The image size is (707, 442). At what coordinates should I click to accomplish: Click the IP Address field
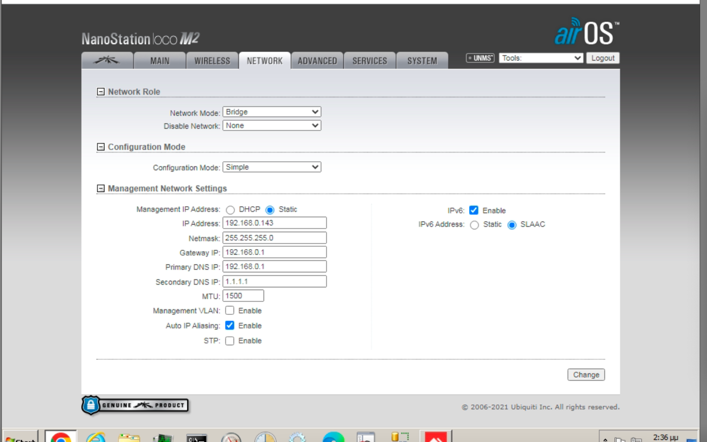pos(274,223)
